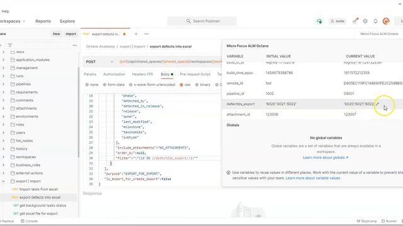Switch to the Pre-request Script tab

coord(195,74)
